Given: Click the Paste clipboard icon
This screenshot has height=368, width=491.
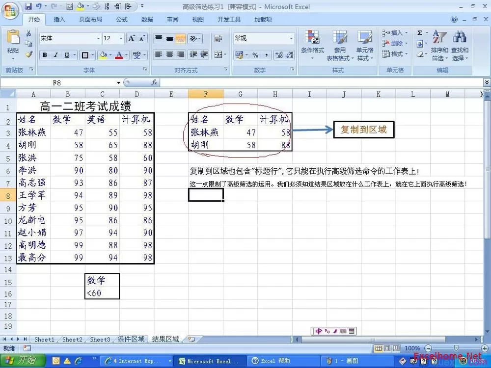Looking at the screenshot, I should tap(13, 37).
